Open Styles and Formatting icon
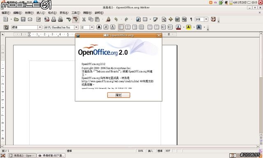 (x=6, y=27)
